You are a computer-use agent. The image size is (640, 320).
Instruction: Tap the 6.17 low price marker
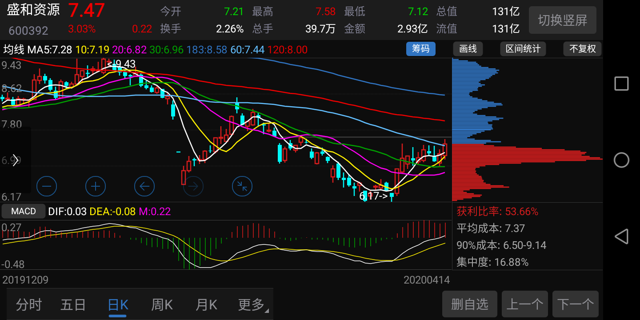tap(373, 196)
